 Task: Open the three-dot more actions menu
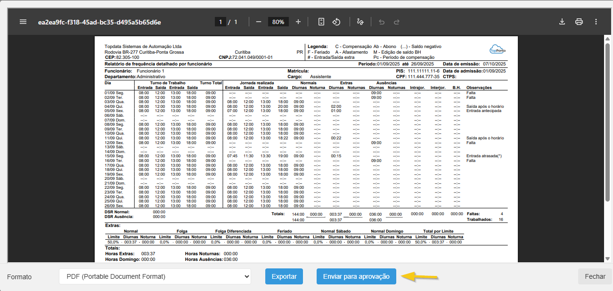point(596,22)
